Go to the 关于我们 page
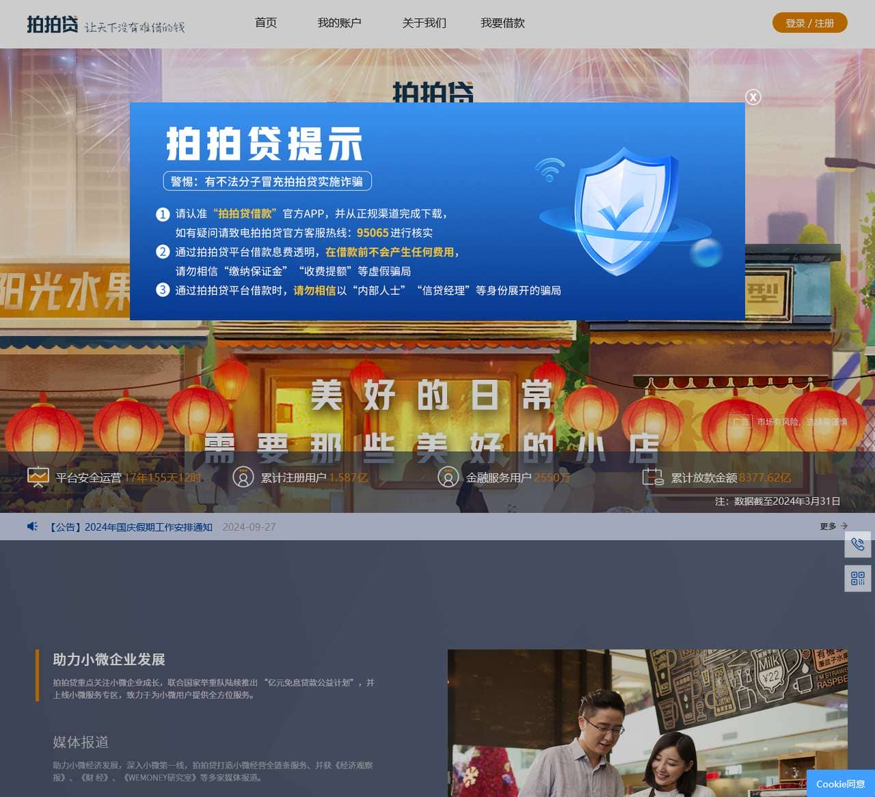 point(424,23)
